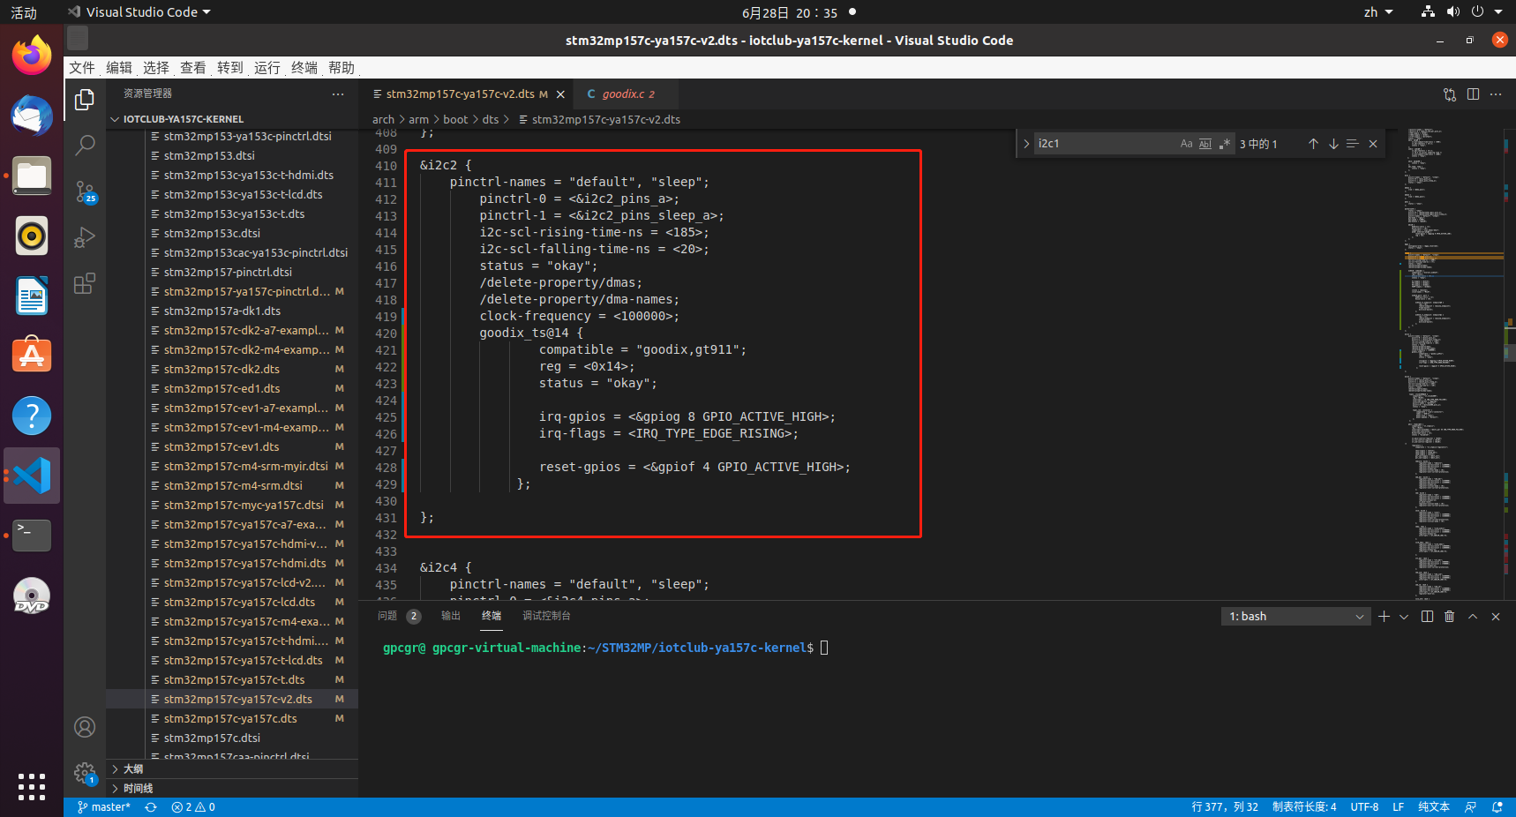Viewport: 1516px width, 817px height.
Task: Kill the terminal with trash icon
Action: pos(1449,617)
